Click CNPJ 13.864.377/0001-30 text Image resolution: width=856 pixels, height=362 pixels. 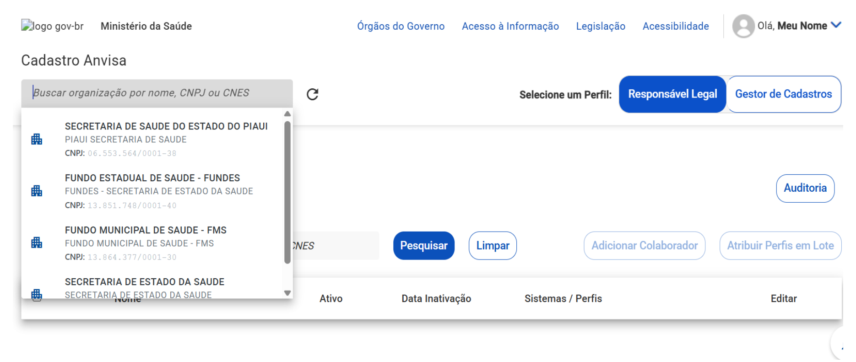pos(120,257)
